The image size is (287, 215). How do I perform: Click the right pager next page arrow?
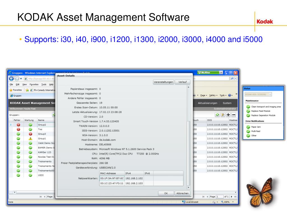232,197
